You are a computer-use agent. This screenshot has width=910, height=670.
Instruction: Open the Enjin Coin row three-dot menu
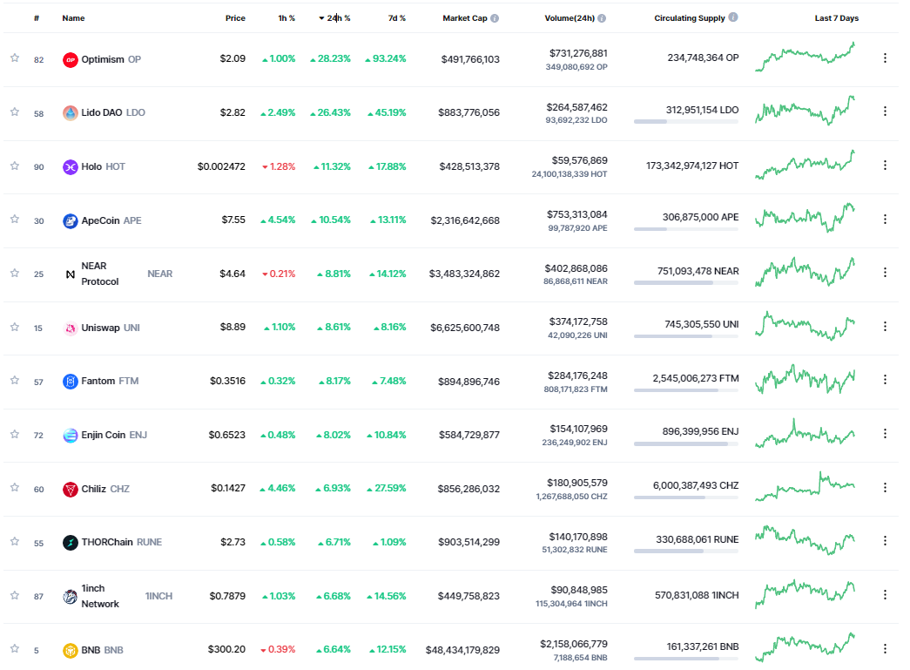pyautogui.click(x=885, y=434)
